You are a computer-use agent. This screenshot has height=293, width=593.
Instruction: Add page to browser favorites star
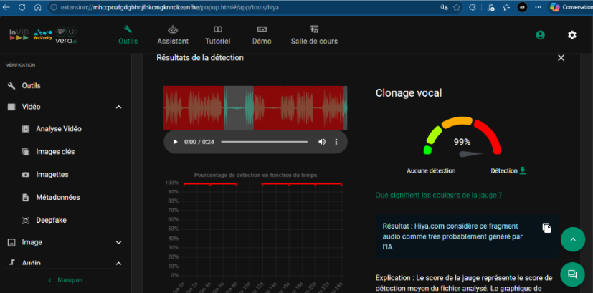(457, 7)
